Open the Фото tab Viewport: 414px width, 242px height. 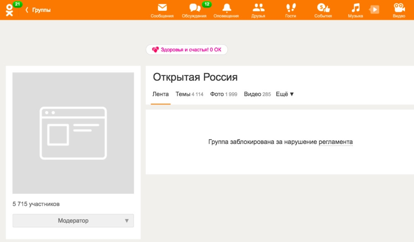pyautogui.click(x=218, y=94)
